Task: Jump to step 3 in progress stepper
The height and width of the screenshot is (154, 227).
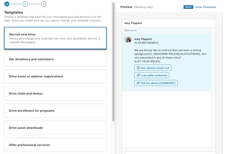Action: [43, 4]
